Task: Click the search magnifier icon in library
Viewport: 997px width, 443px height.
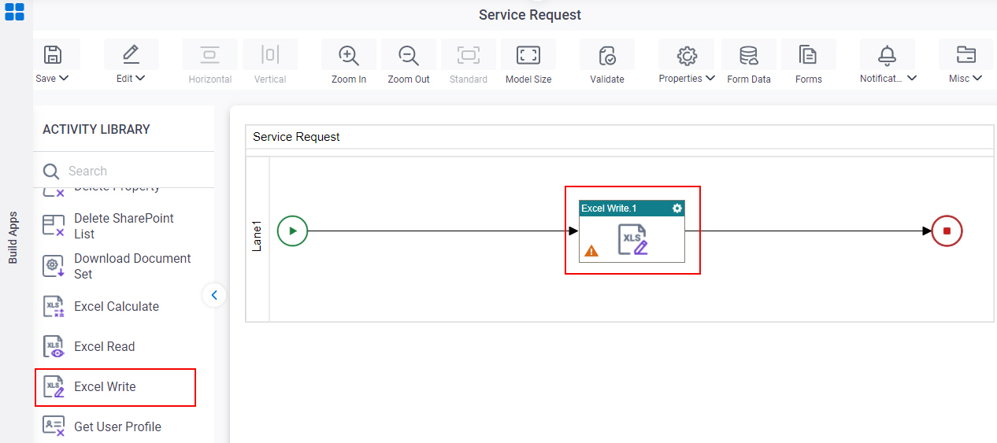Action: point(51,172)
